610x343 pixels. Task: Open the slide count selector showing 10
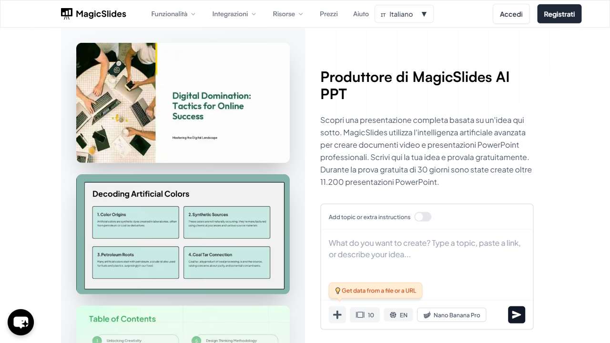tap(364, 314)
